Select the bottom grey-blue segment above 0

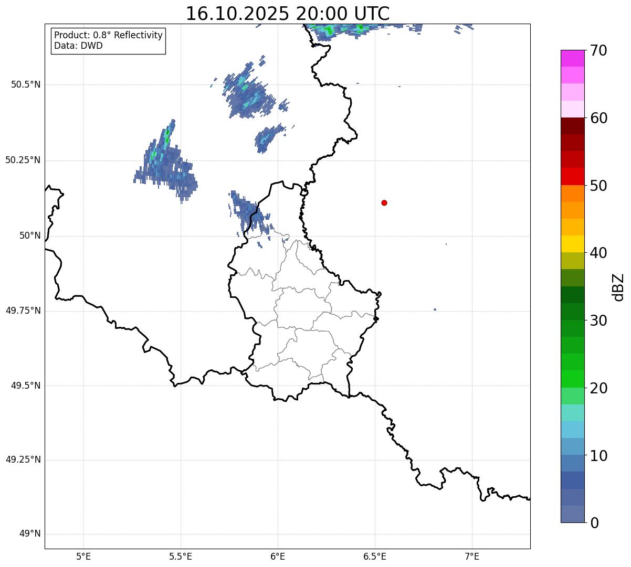pos(572,514)
